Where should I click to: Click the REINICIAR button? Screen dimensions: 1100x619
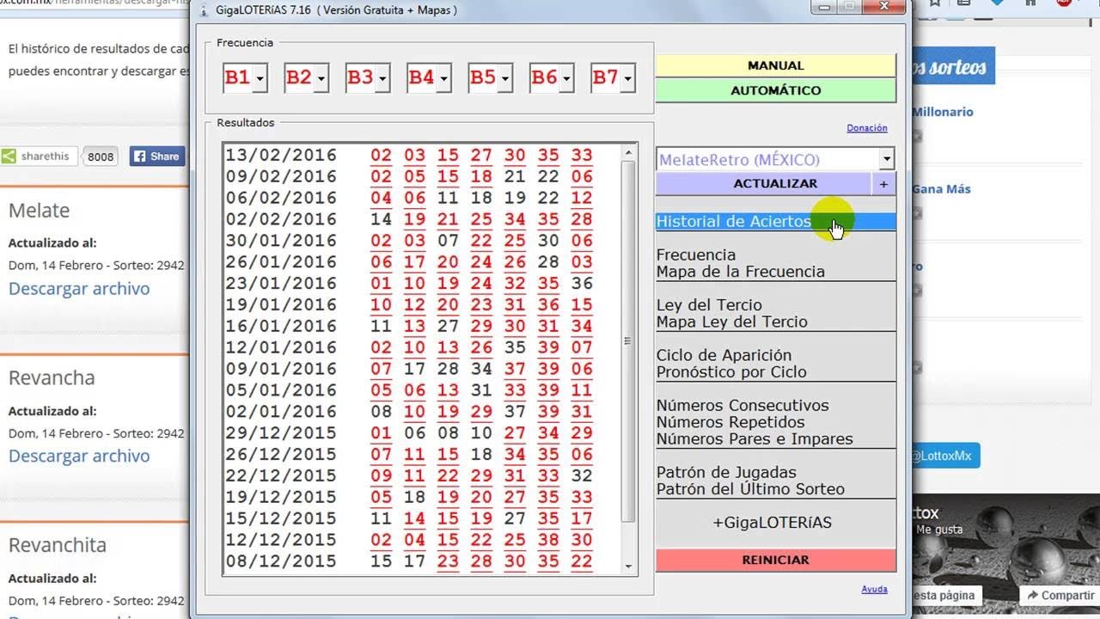coord(775,560)
